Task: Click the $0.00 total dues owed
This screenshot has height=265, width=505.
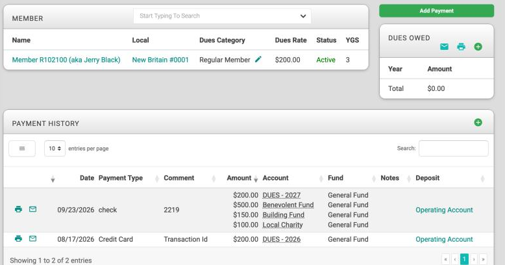Action: point(436,88)
